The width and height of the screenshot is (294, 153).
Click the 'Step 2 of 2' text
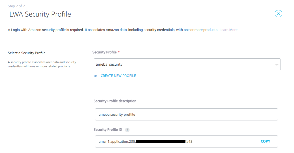point(16,6)
